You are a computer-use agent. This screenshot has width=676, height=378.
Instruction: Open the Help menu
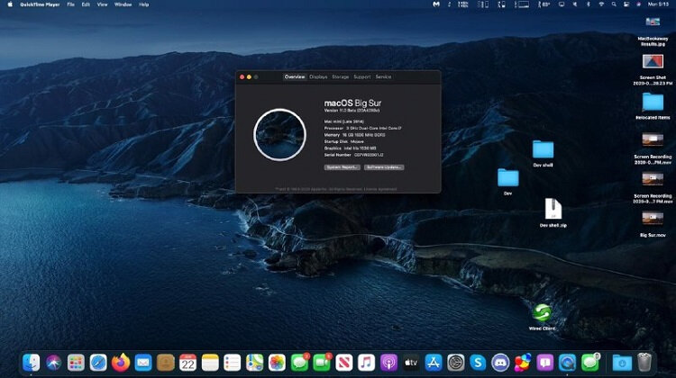(144, 4)
